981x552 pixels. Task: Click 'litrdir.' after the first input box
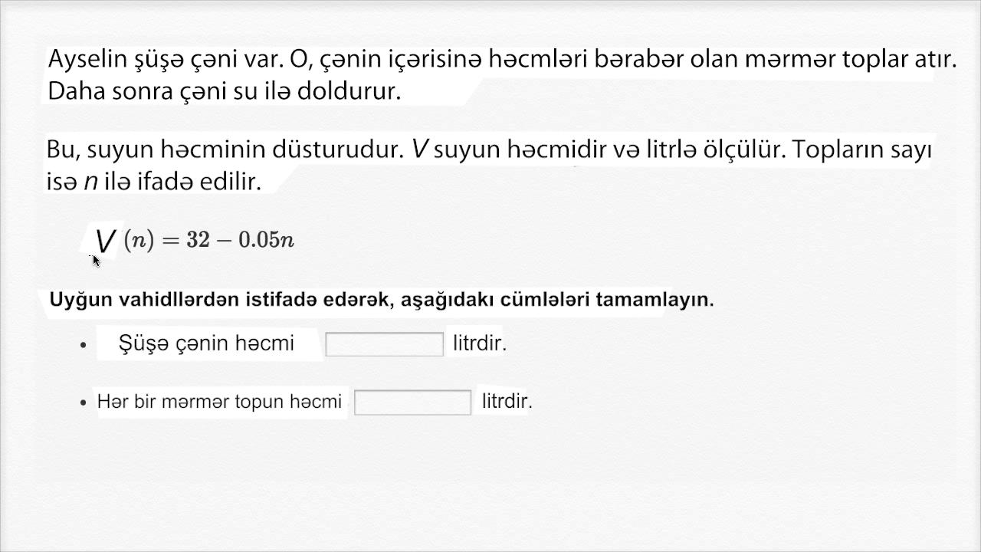(x=480, y=343)
